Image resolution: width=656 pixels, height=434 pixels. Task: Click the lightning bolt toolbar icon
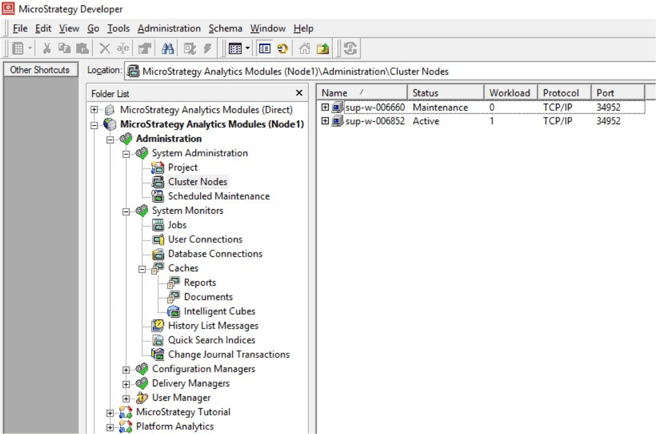pos(207,48)
